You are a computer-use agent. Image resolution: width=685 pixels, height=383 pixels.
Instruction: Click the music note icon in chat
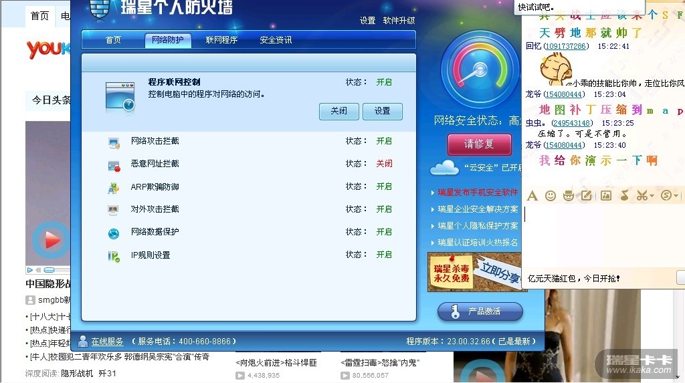(x=625, y=195)
